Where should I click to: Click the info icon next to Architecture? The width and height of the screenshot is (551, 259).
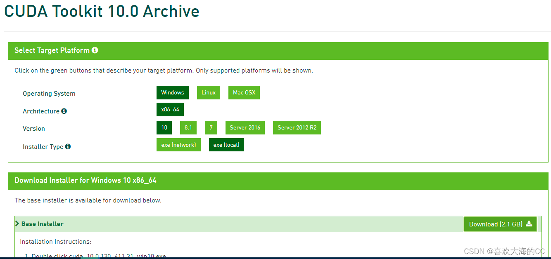(x=64, y=111)
